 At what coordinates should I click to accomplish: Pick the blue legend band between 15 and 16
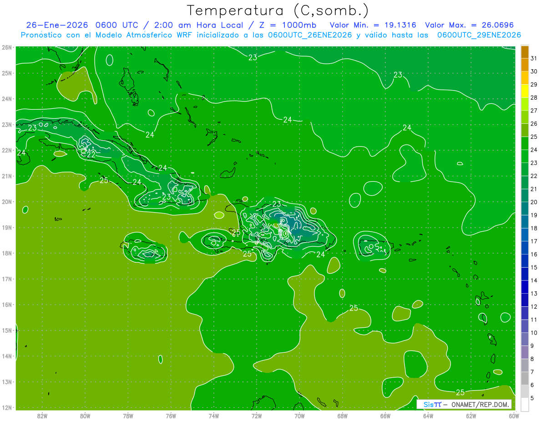[x=525, y=261]
